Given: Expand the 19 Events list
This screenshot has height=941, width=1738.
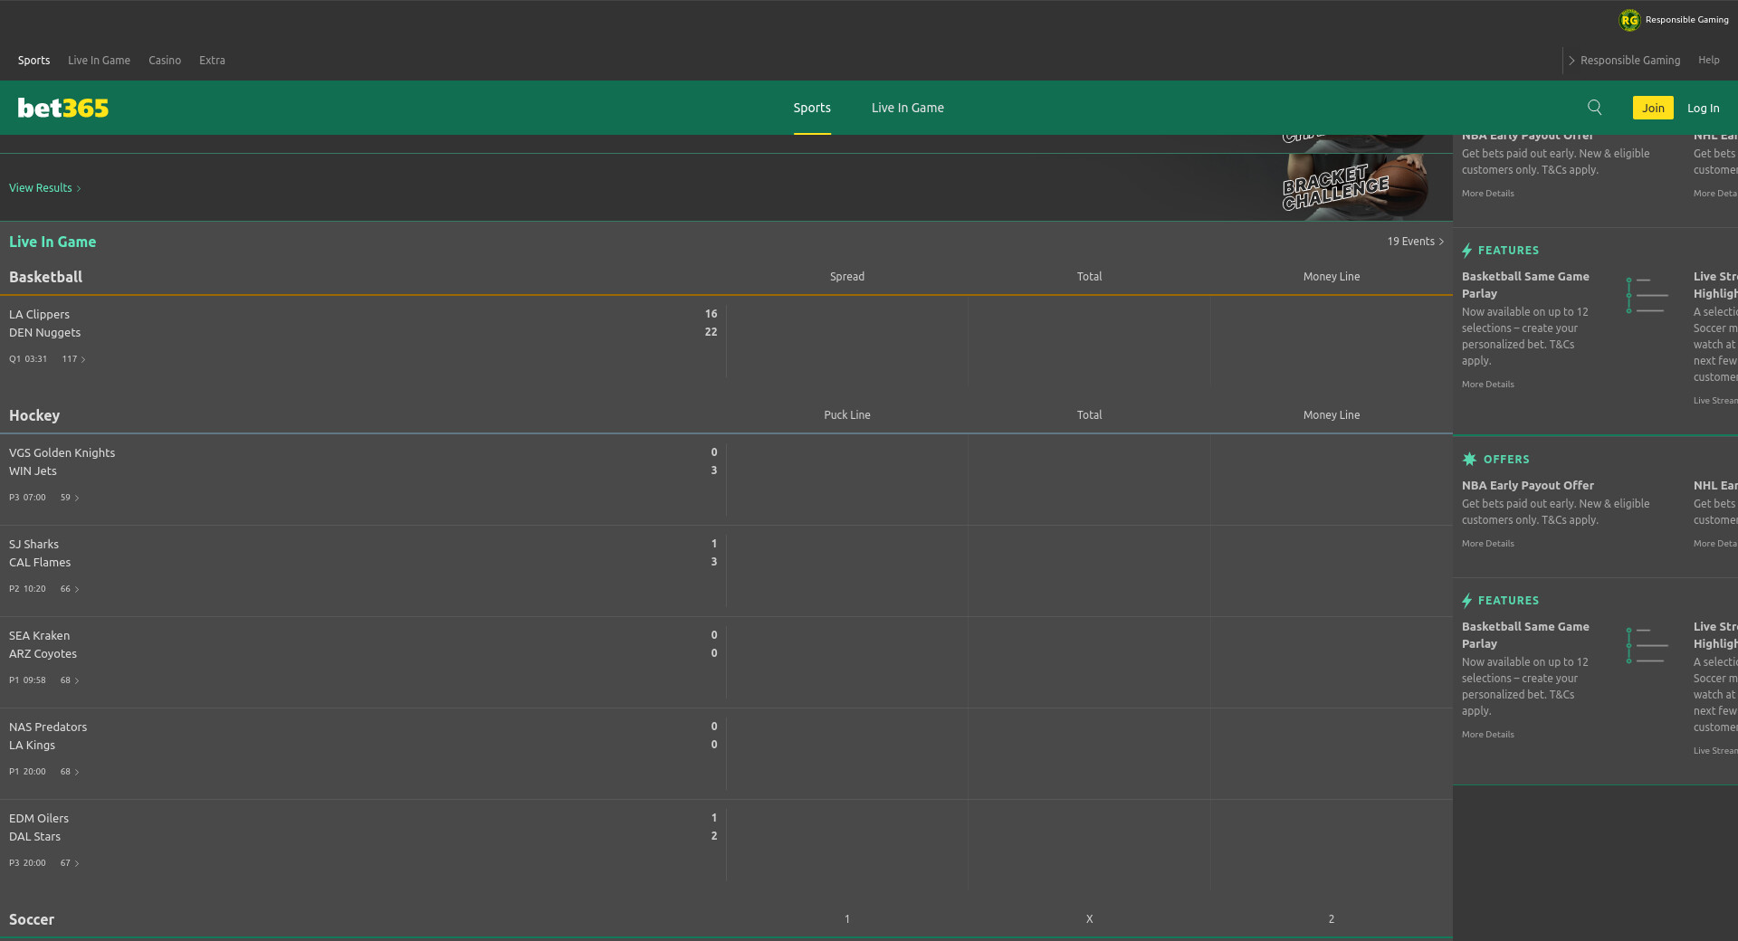Looking at the screenshot, I should [1415, 242].
